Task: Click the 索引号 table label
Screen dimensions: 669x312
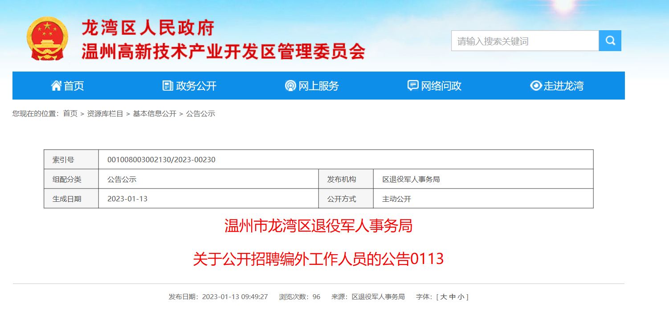Action: coord(63,160)
